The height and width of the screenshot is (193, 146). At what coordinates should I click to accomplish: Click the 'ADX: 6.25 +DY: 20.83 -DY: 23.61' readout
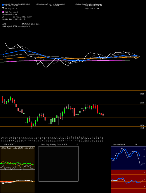(18, 148)
